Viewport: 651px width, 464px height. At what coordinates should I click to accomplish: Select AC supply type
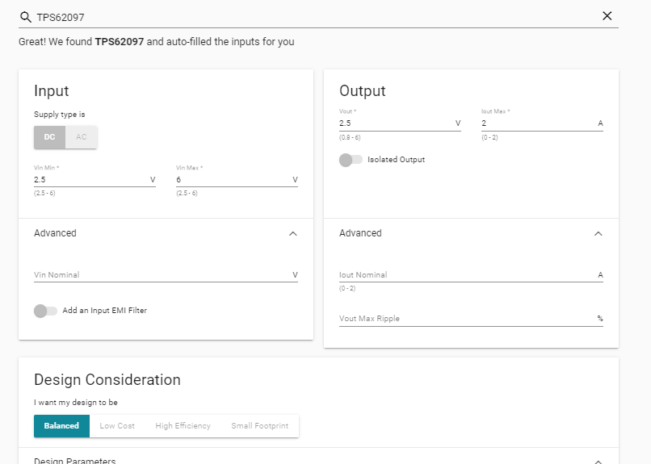pyautogui.click(x=82, y=137)
